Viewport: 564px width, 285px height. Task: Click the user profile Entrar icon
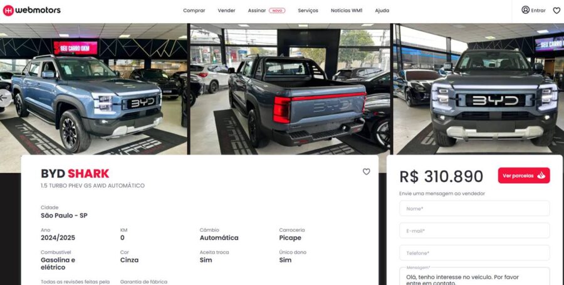click(525, 10)
